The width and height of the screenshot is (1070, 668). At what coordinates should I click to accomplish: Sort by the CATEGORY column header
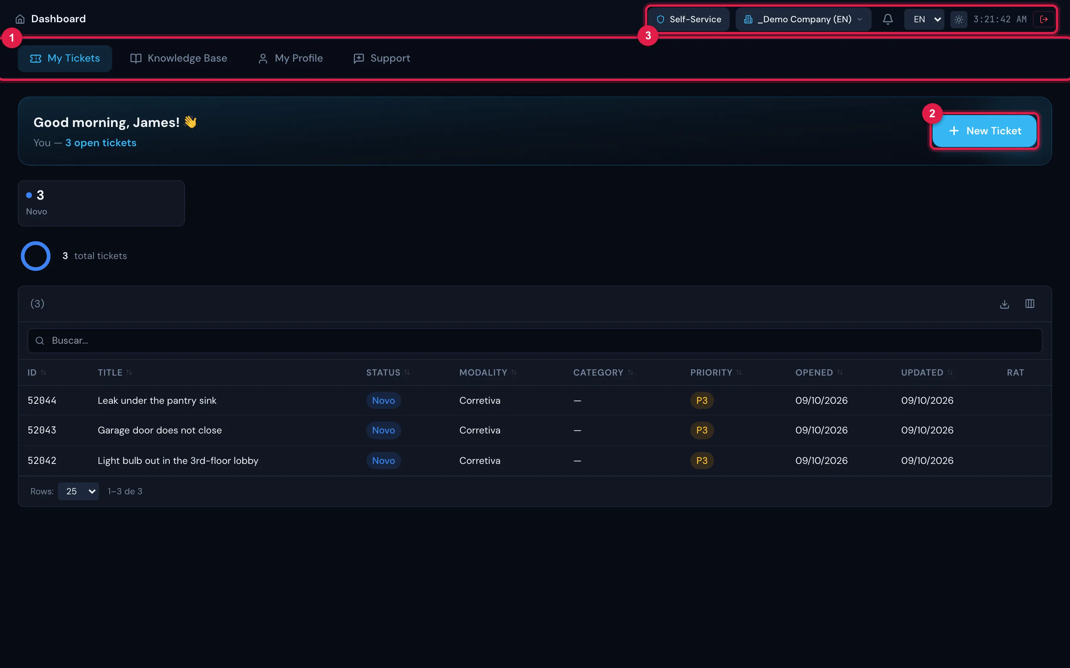pos(603,373)
